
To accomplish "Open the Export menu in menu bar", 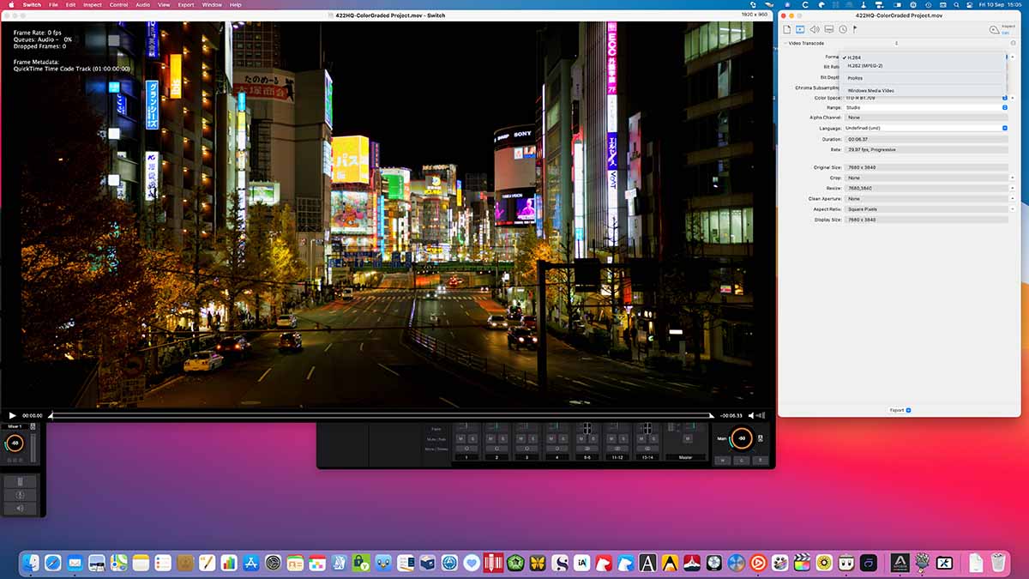I will coord(186,4).
